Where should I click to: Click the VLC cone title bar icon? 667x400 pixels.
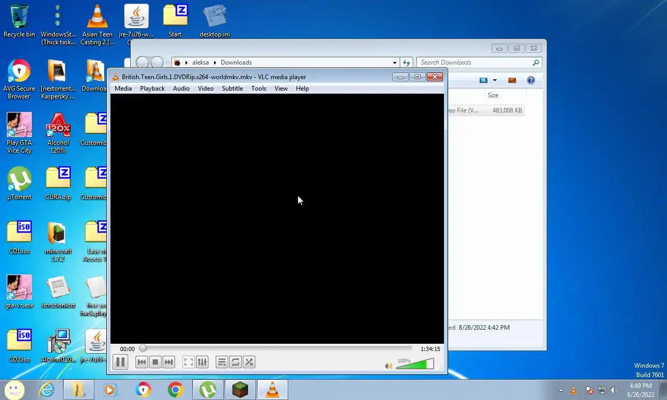[x=116, y=77]
